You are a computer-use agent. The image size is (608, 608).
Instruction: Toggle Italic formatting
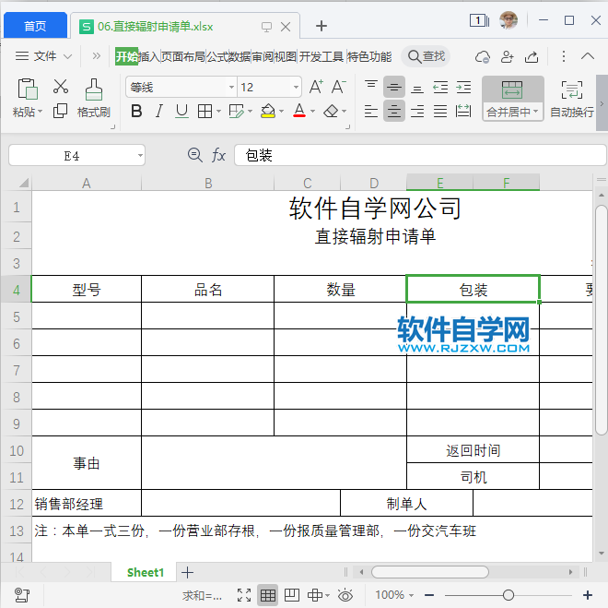(159, 112)
